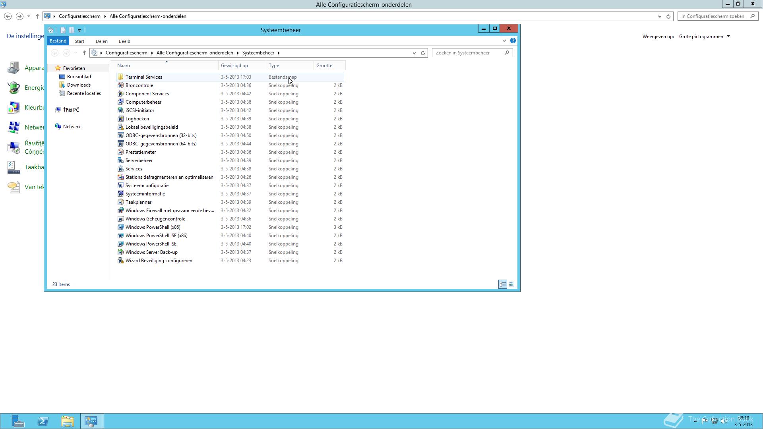Select Systeemconfiguratie shortcut icon

120,186
